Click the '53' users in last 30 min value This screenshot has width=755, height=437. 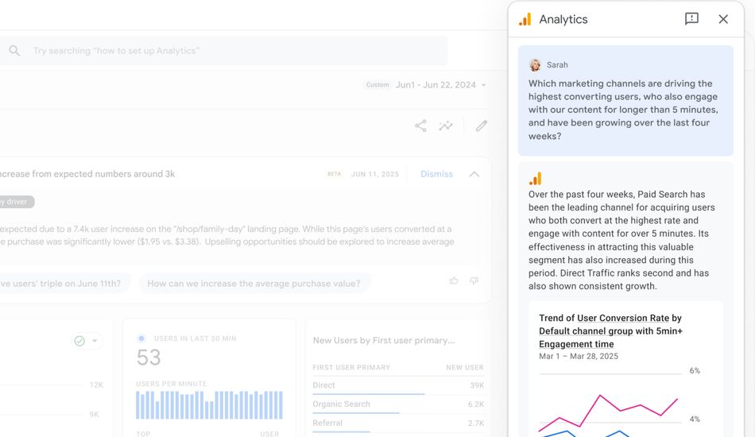pos(149,358)
